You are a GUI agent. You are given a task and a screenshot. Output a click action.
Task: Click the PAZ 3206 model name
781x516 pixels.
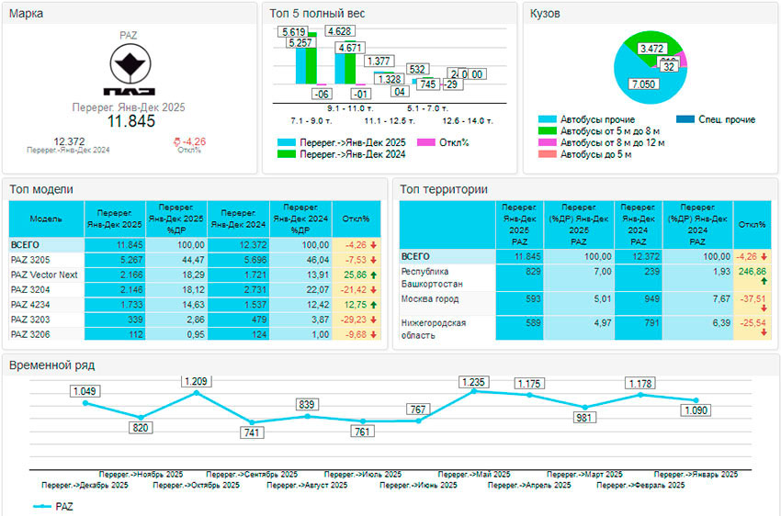tap(32, 333)
